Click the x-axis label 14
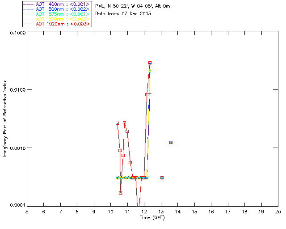The height and width of the screenshot is (229, 286). 178,212
